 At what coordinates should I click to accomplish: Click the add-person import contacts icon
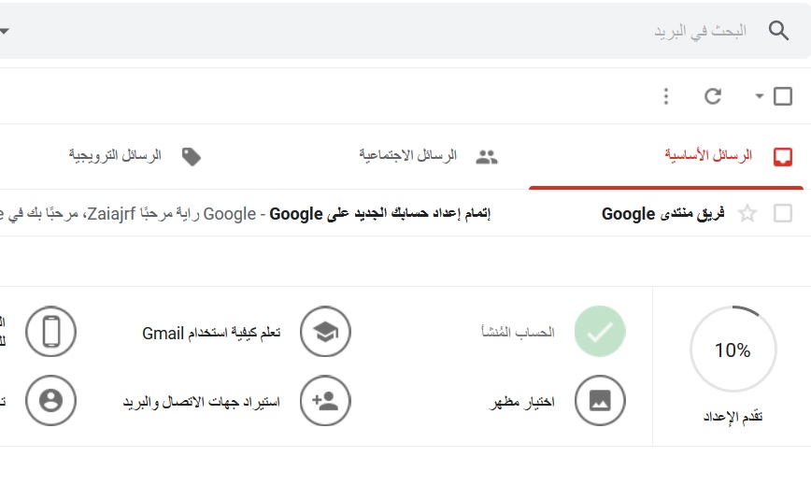pos(325,401)
